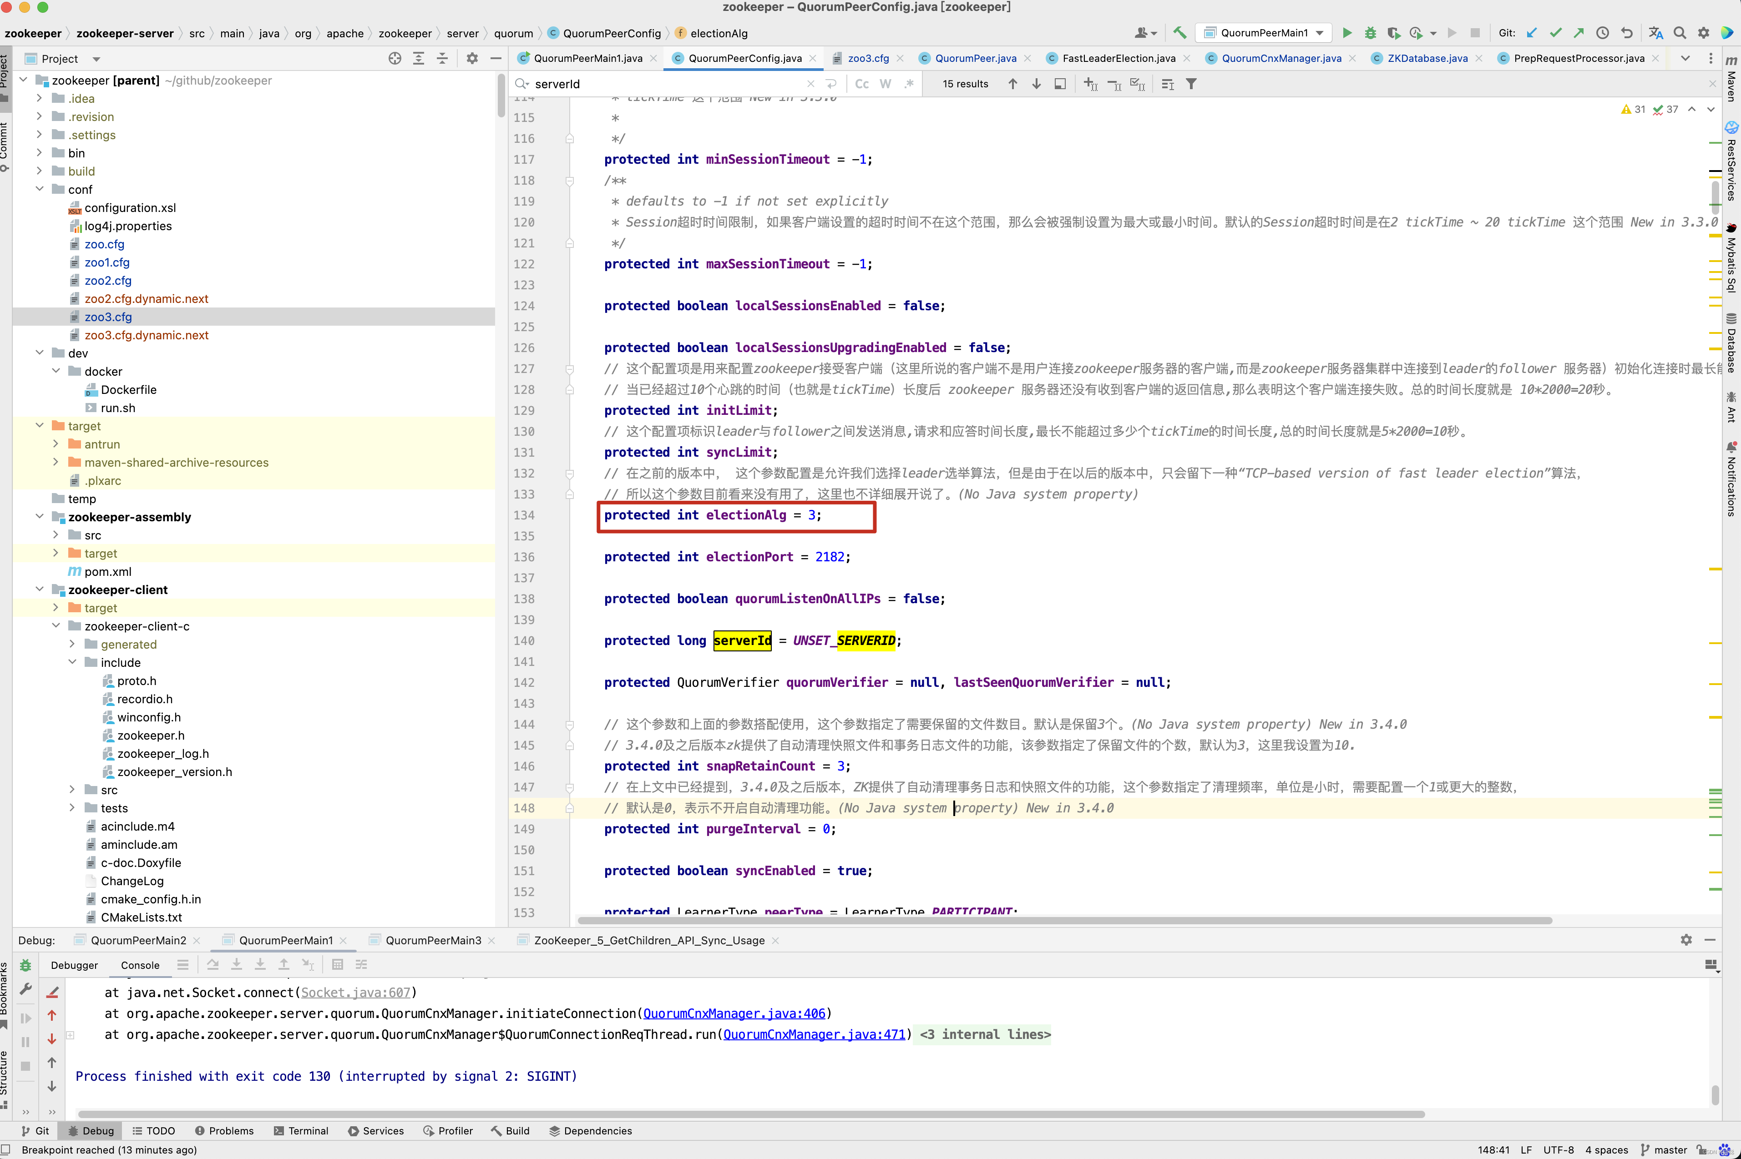Run QuorumPeerMain1 with green play icon

pyautogui.click(x=1347, y=33)
